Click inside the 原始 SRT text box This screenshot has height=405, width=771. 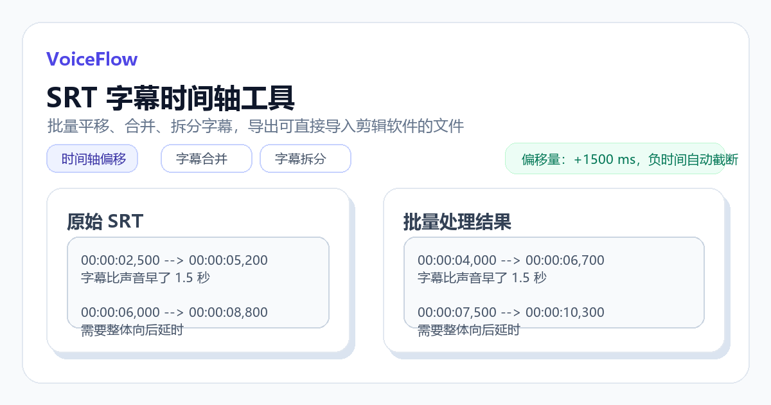198,282
